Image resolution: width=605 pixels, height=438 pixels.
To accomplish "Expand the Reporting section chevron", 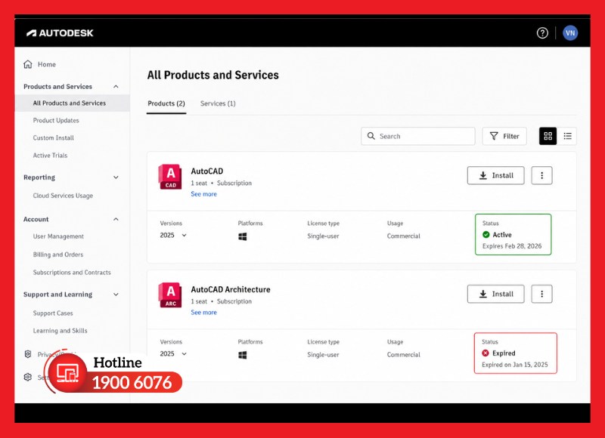I will point(116,177).
